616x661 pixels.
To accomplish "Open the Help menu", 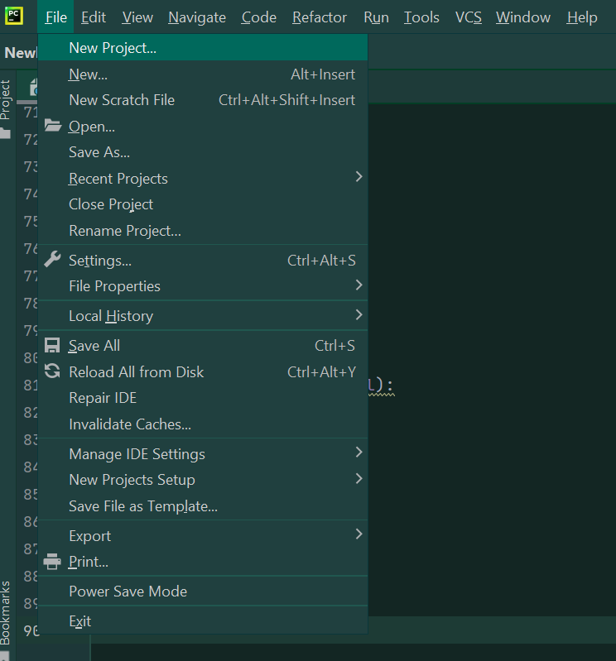I will coord(582,17).
